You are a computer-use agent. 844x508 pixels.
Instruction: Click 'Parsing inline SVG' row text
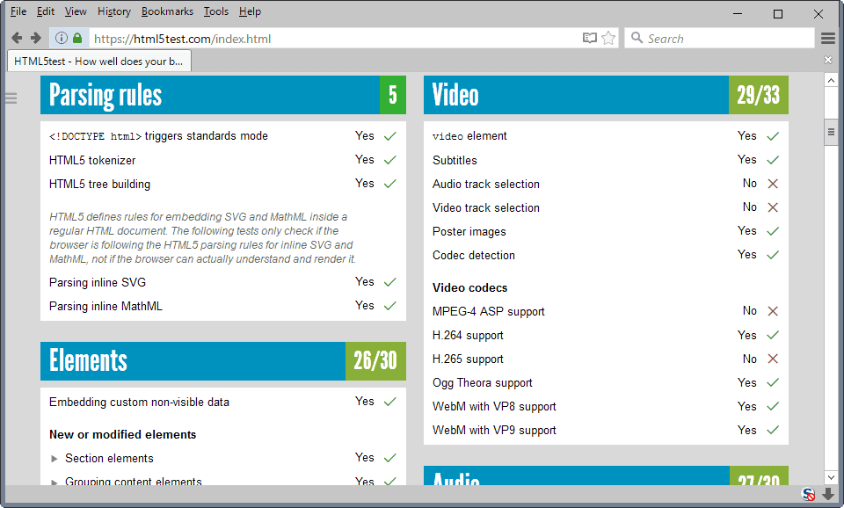click(x=98, y=282)
